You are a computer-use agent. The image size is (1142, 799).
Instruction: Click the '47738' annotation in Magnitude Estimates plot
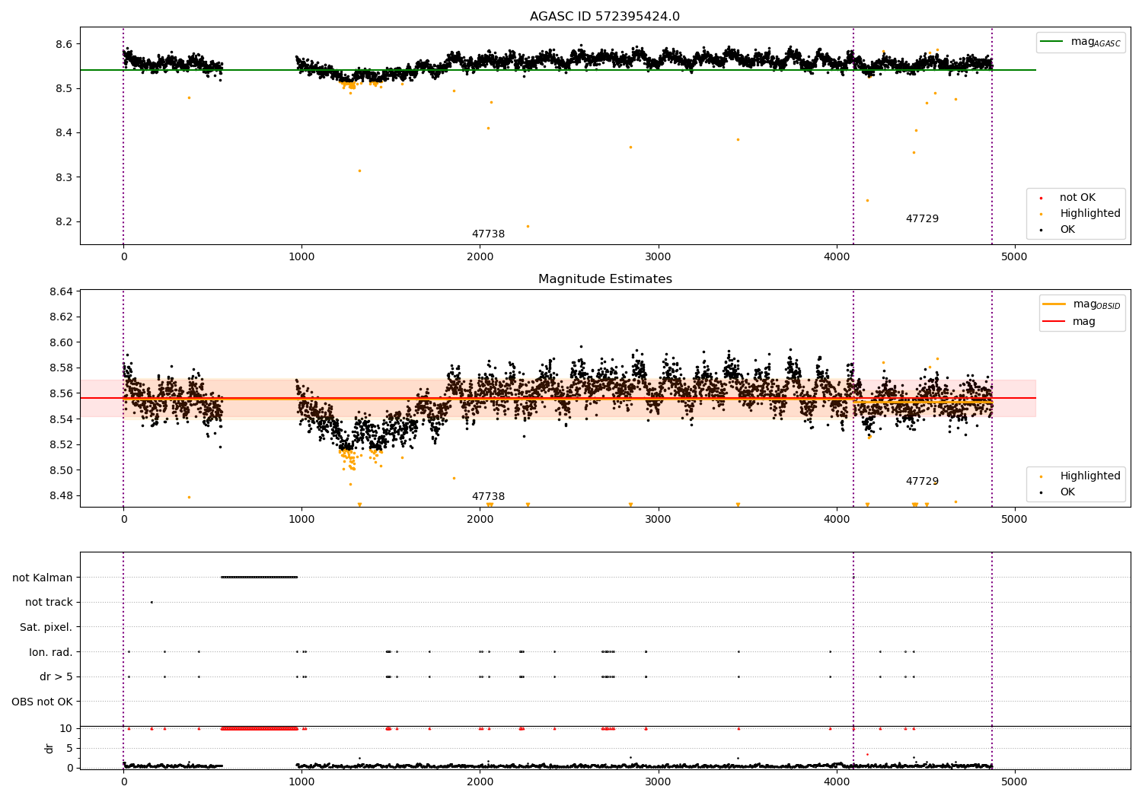pyautogui.click(x=488, y=497)
